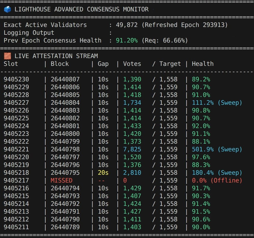Click the 'Prev Epoch Consensus Health' label
This screenshot has height=238, width=254.
(x=53, y=40)
